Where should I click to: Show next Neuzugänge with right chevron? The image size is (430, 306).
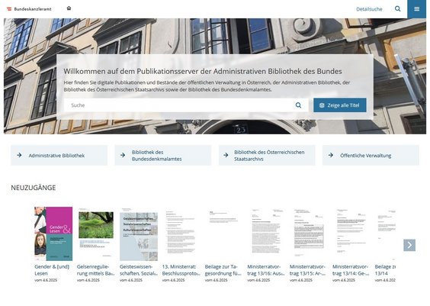(x=409, y=245)
